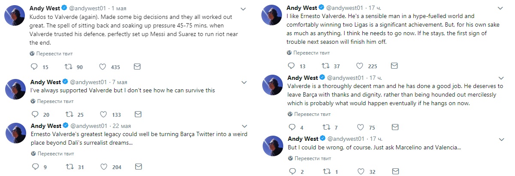
Task: Send the May 7 tweet via message
Action: tap(137, 114)
